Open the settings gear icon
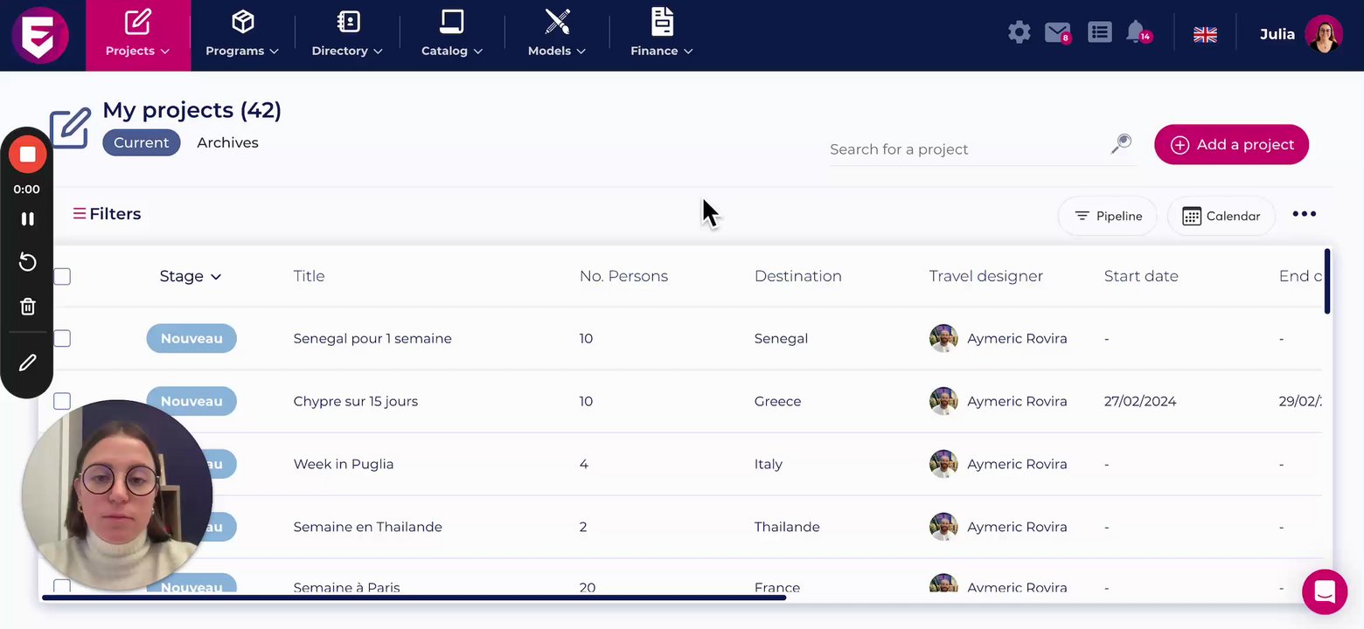The image size is (1364, 629). tap(1019, 33)
